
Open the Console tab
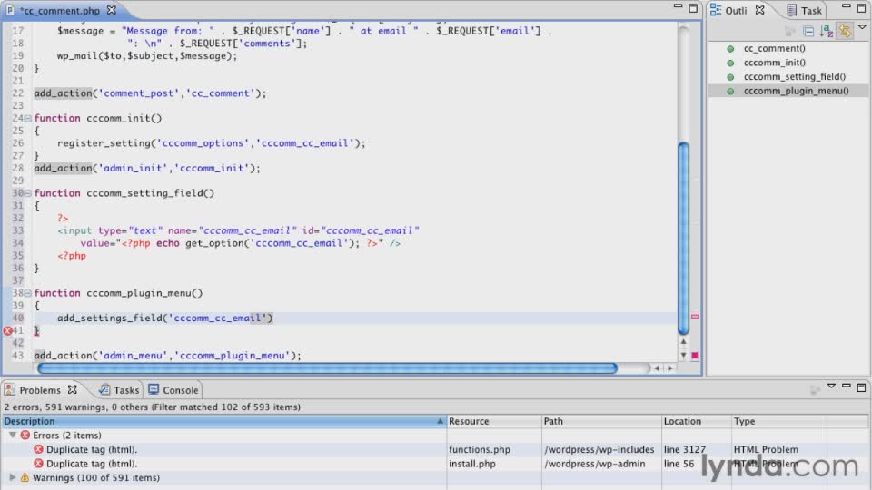pyautogui.click(x=173, y=390)
